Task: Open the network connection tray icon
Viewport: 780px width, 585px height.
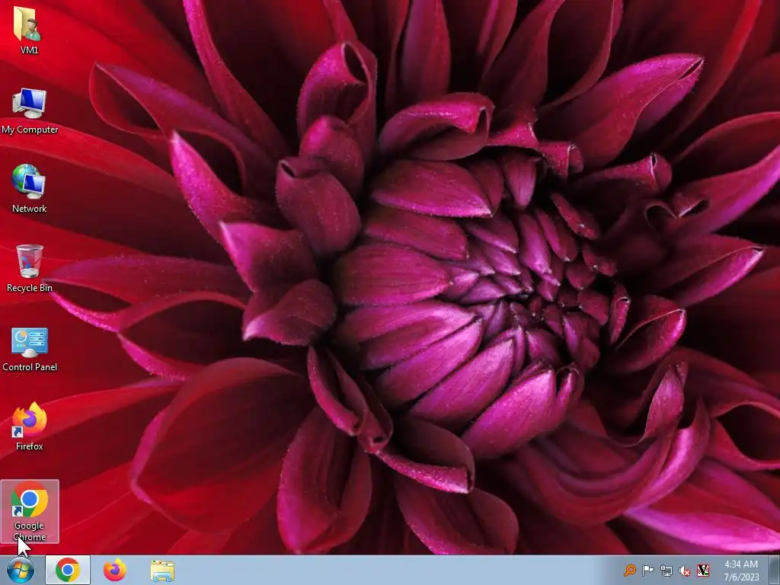Action: 666,571
